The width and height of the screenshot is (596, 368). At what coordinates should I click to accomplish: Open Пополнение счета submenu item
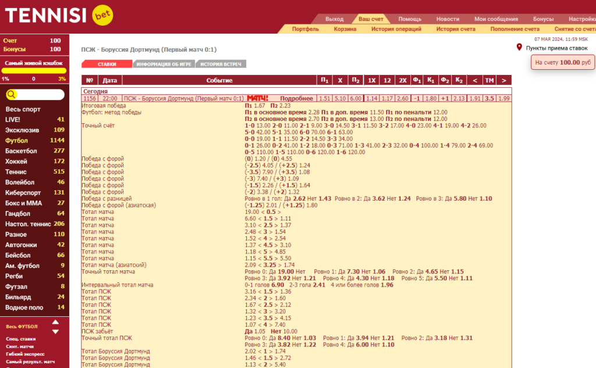click(515, 29)
